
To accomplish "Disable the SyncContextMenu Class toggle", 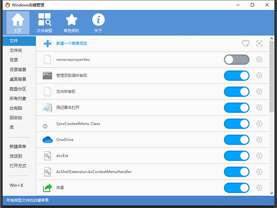I will [x=236, y=123].
